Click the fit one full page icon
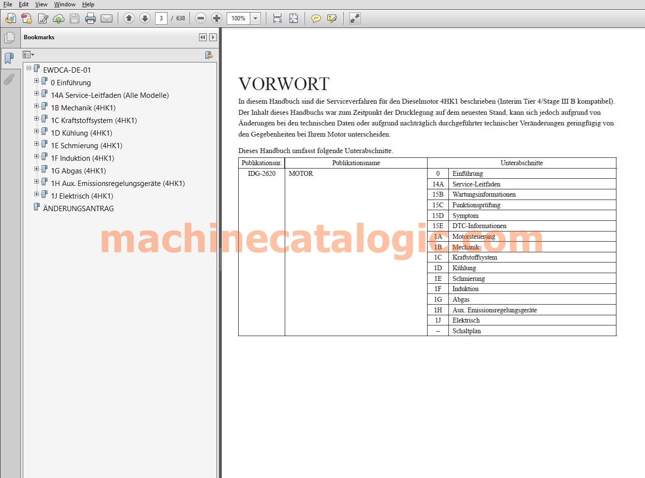The image size is (645, 478). click(293, 18)
